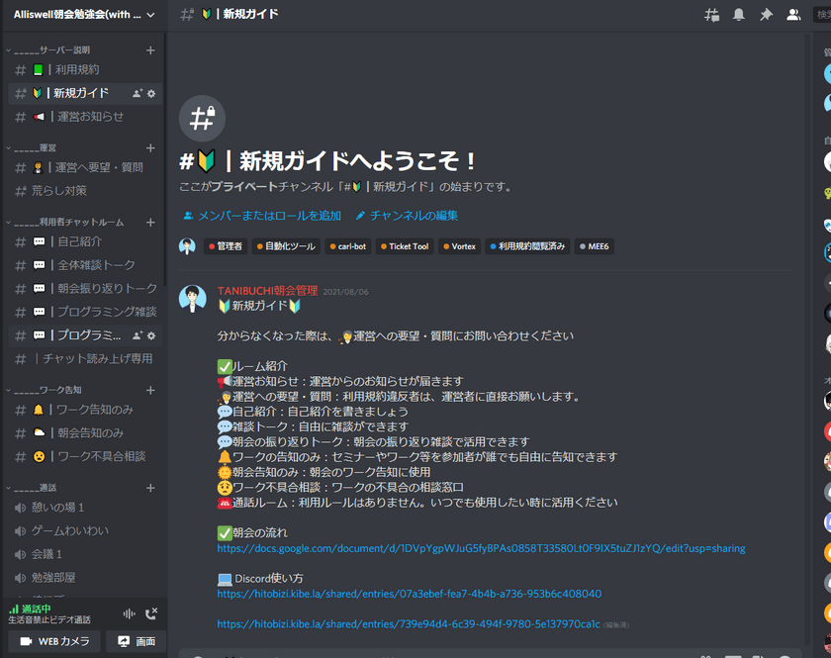Screen dimensions: 831x658
Task: Open the pinned messages icon
Action: tap(766, 14)
